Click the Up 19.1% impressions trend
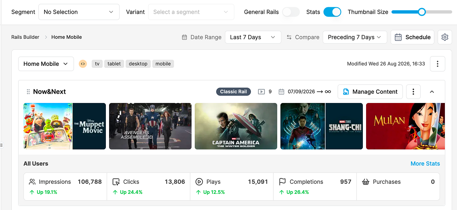 (x=43, y=192)
